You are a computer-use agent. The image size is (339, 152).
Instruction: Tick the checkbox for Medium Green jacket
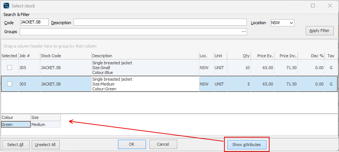coord(10,84)
